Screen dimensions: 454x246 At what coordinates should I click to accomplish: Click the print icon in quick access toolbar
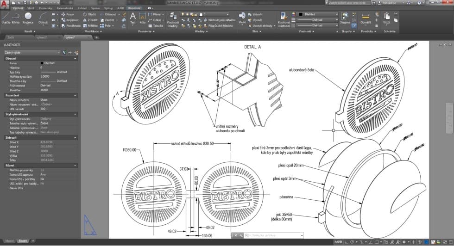click(37, 3)
